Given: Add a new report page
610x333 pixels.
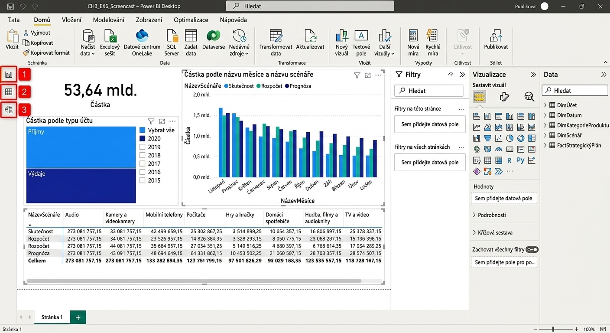Looking at the screenshot, I should (78, 317).
